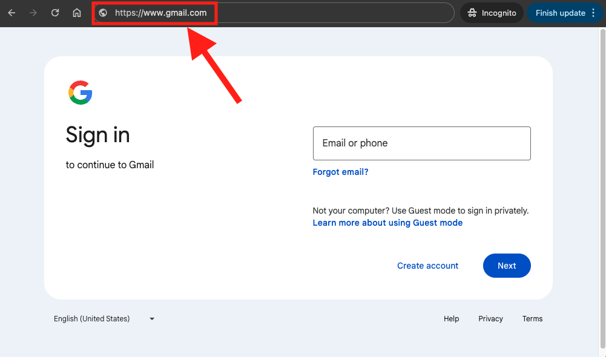The width and height of the screenshot is (606, 357).
Task: View site information globe icon
Action: tap(103, 13)
